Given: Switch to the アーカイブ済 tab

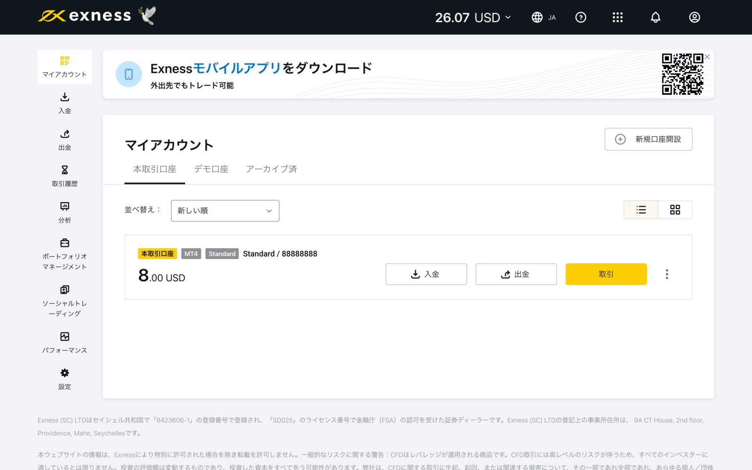Looking at the screenshot, I should point(272,169).
